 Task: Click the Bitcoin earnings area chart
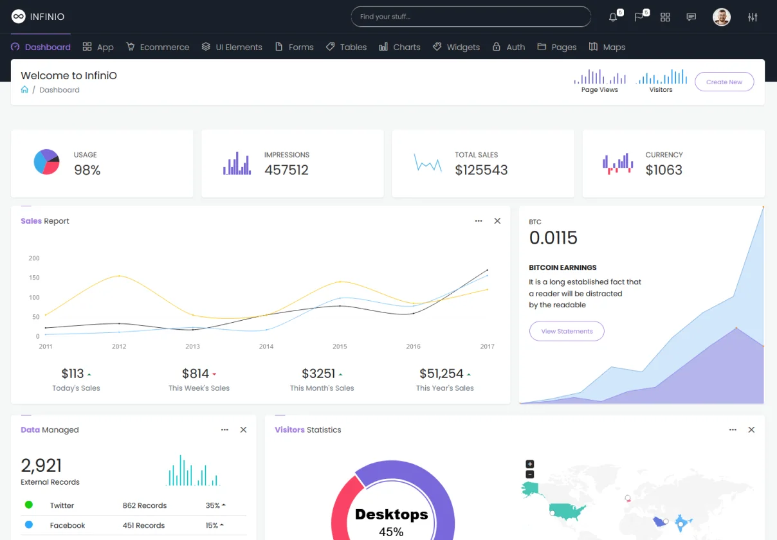coord(641,305)
